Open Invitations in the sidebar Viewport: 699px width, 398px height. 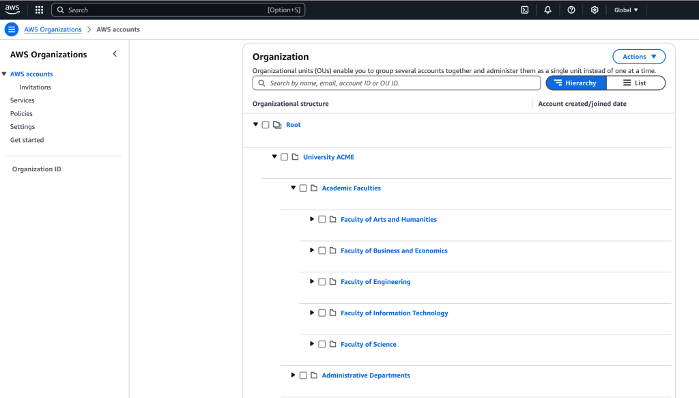click(35, 87)
